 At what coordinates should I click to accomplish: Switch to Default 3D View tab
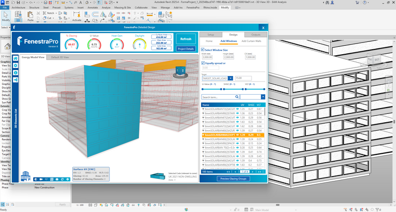[x=60, y=57]
